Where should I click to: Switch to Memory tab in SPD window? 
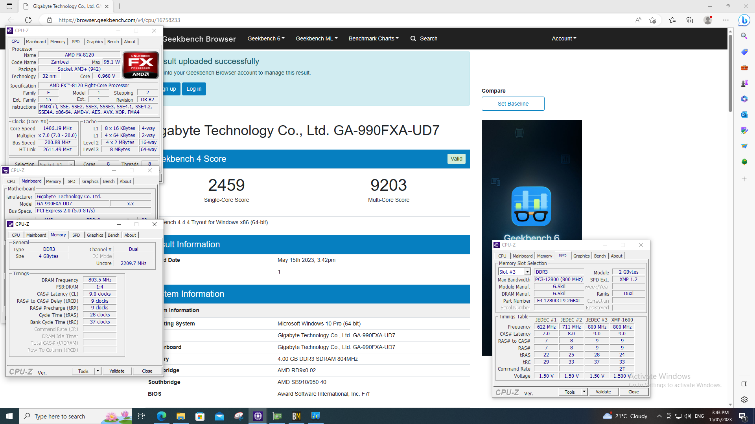click(545, 256)
